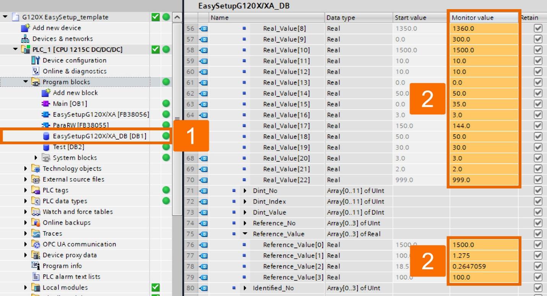The width and height of the screenshot is (547, 296).
Task: Toggle Retain checkbox for Dint_No row
Action: pyautogui.click(x=538, y=191)
